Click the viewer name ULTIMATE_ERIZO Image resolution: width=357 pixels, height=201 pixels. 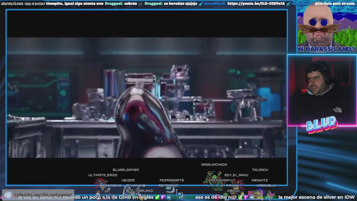coord(103,175)
